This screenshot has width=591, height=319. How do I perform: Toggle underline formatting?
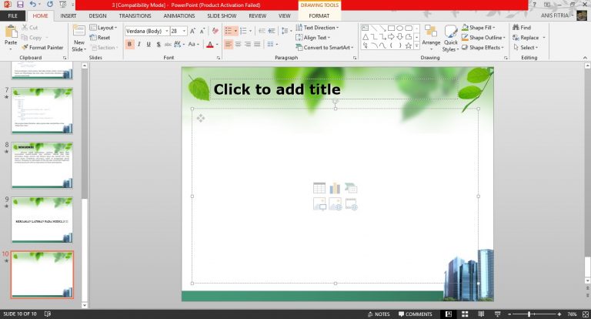tap(149, 44)
